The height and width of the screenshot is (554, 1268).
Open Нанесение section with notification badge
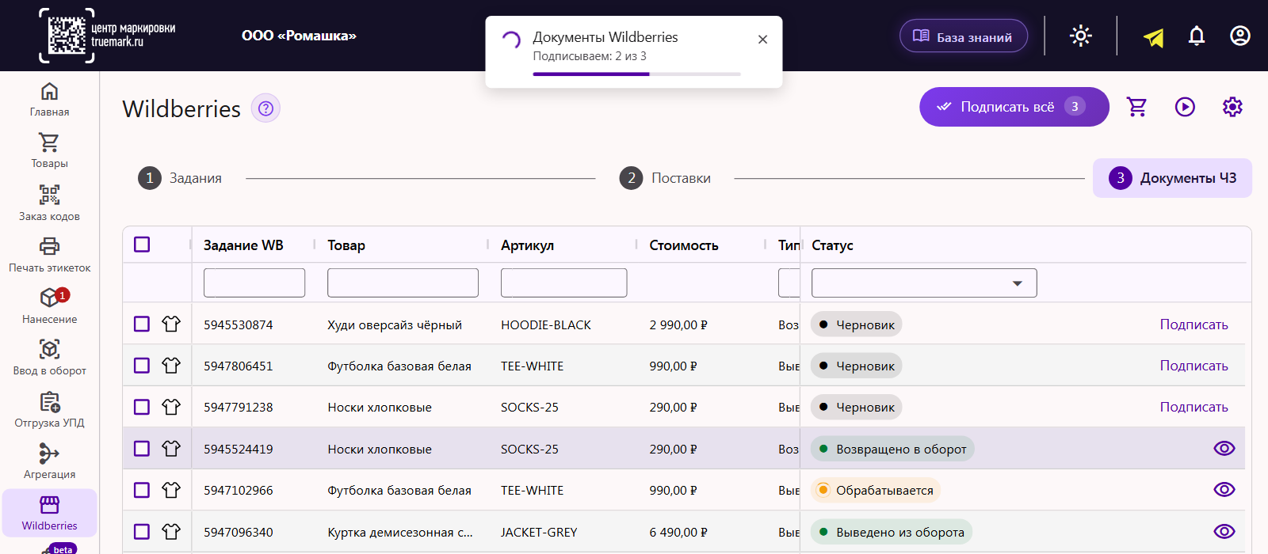pos(49,306)
